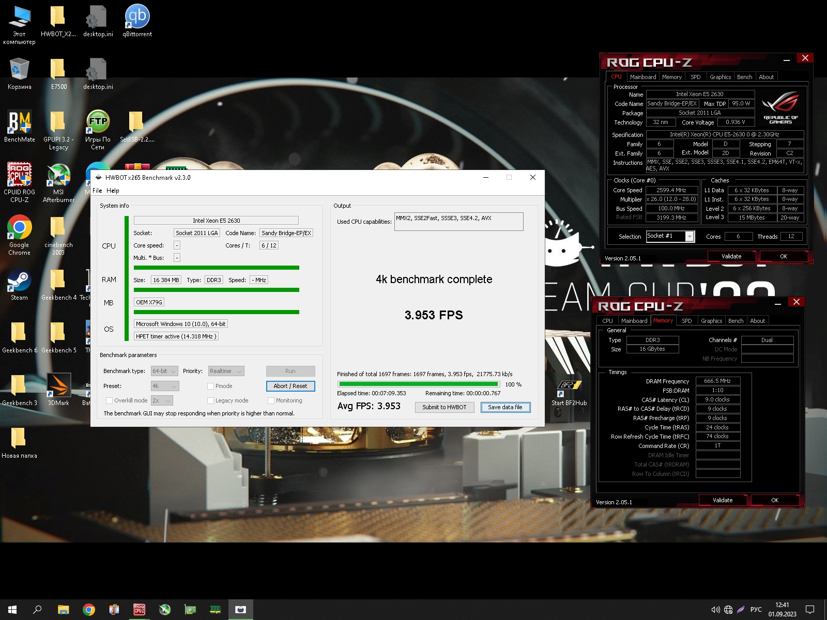
Task: Open Graphics tab in bottom CPU-Z window
Action: (711, 321)
